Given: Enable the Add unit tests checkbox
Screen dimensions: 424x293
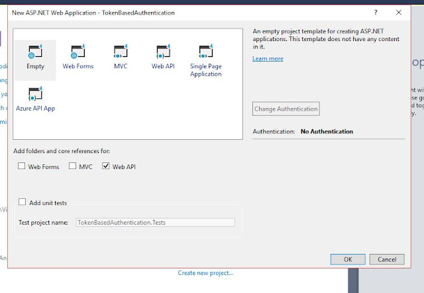Looking at the screenshot, I should coord(22,202).
